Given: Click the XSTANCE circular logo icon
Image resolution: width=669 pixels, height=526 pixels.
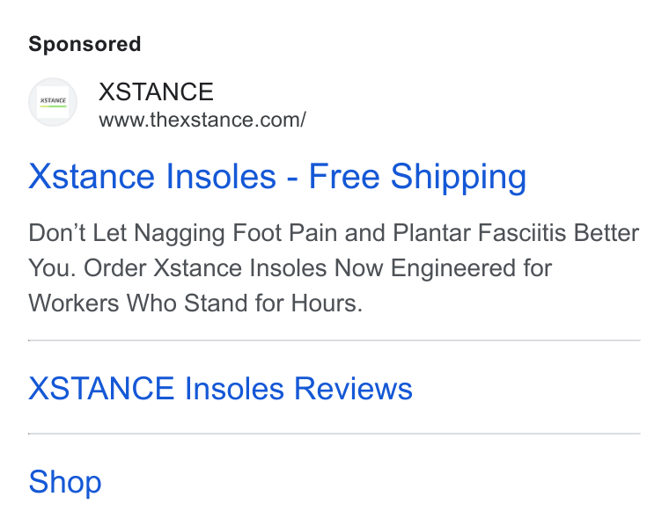Looking at the screenshot, I should (x=53, y=102).
